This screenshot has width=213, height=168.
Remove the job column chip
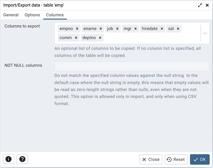tap(118, 28)
